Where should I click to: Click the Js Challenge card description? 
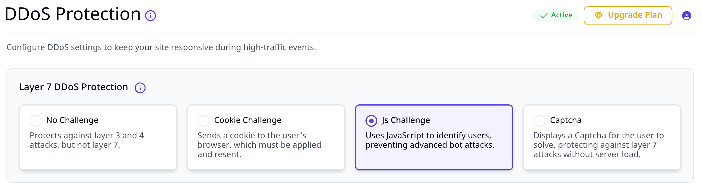click(430, 140)
